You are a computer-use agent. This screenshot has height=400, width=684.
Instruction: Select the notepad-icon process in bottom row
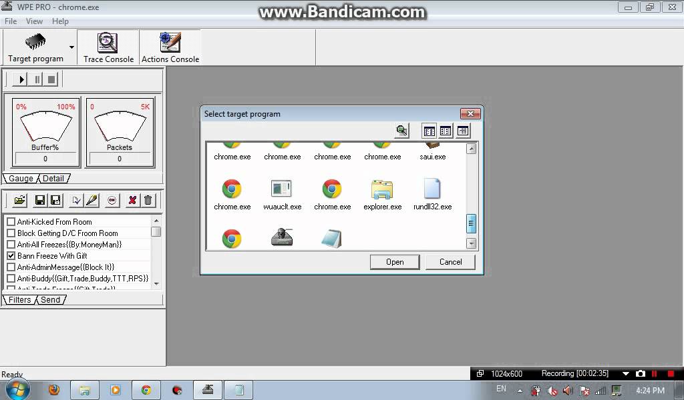pyautogui.click(x=331, y=238)
